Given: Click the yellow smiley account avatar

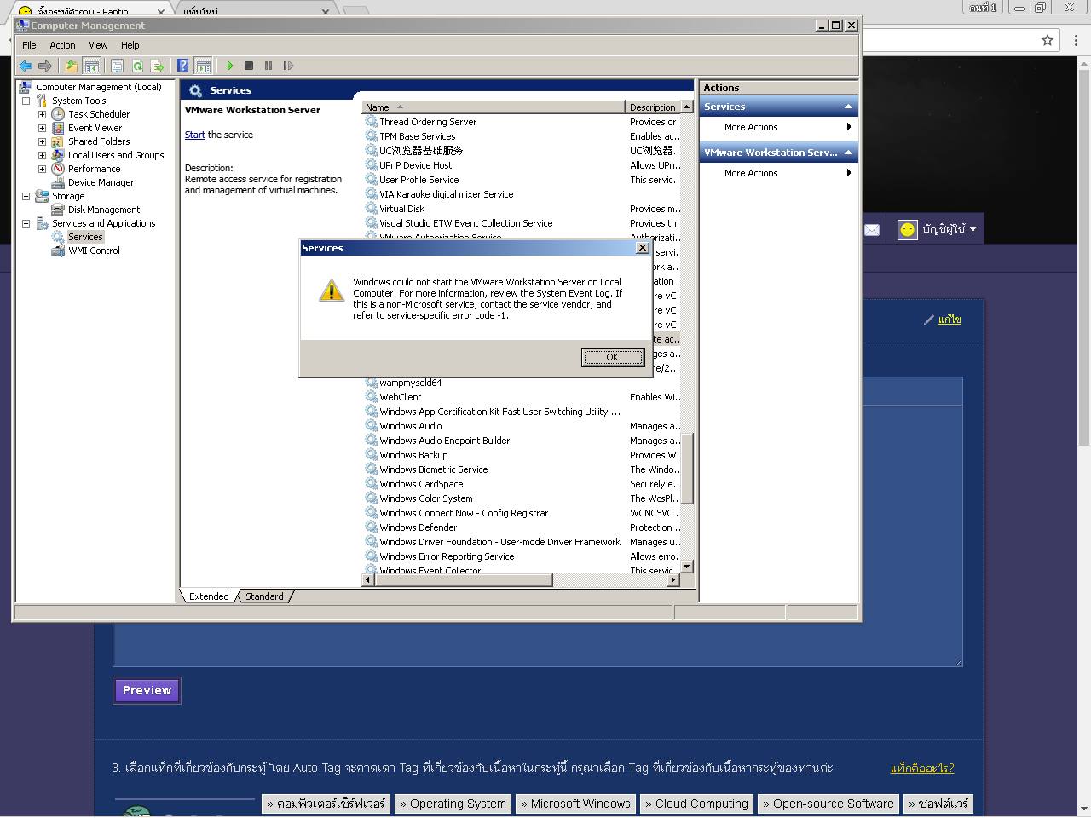Looking at the screenshot, I should click(x=908, y=230).
